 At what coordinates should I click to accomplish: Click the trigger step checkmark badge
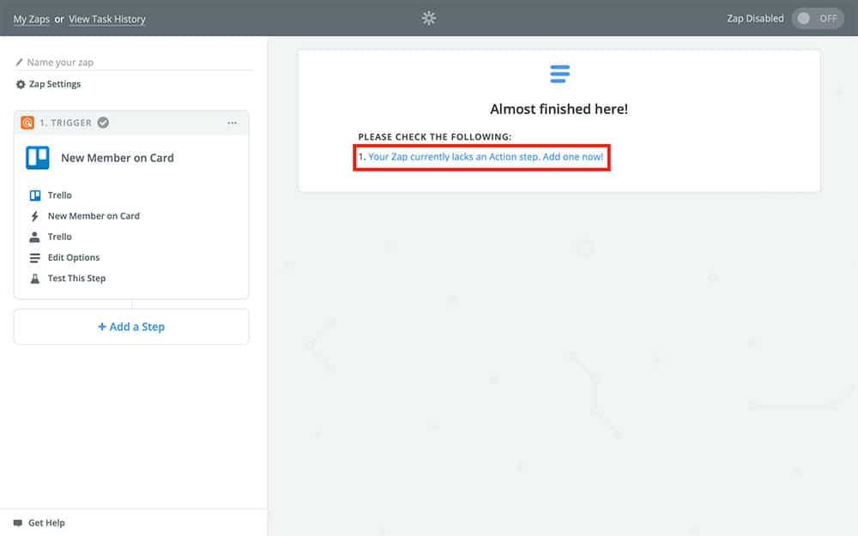[103, 123]
